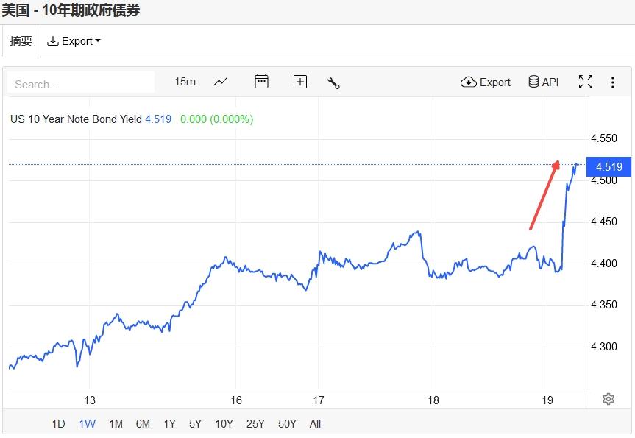Expand the Export dropdown under the title
This screenshot has height=438, width=635.
(x=74, y=41)
